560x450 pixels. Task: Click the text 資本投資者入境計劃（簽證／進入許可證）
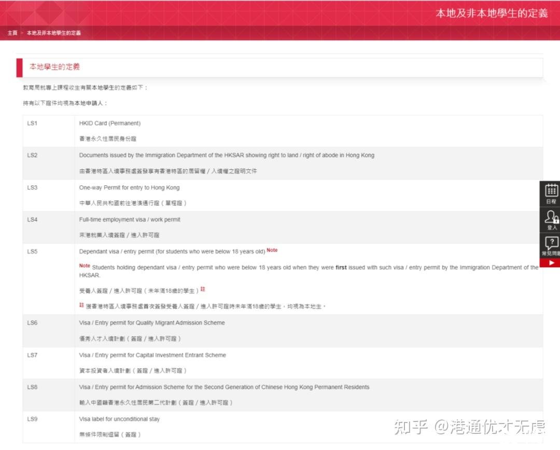click(x=133, y=371)
